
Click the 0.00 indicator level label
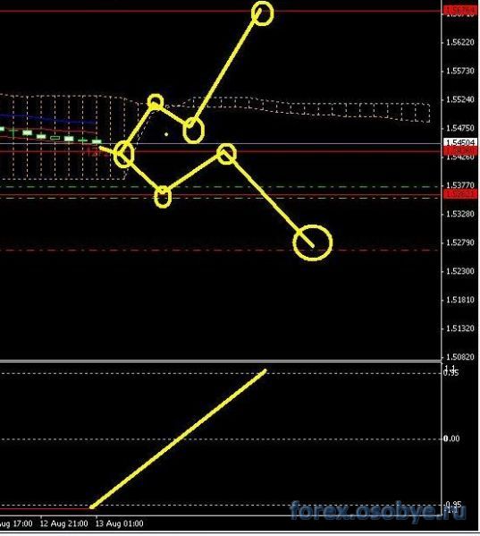[x=451, y=438]
